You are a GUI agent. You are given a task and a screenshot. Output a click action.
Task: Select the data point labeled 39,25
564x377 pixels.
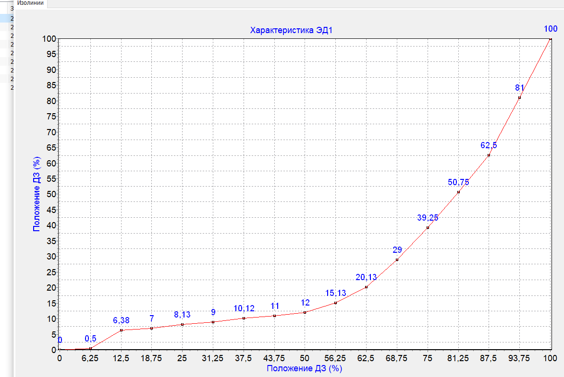tap(428, 227)
